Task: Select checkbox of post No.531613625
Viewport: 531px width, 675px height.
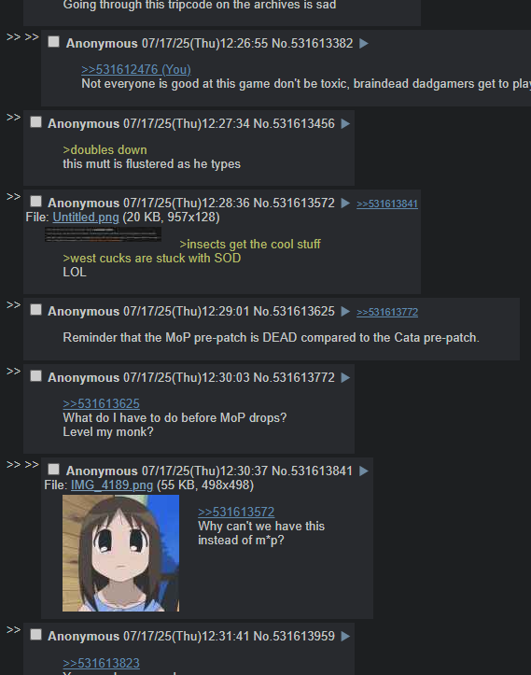Action: pyautogui.click(x=35, y=310)
